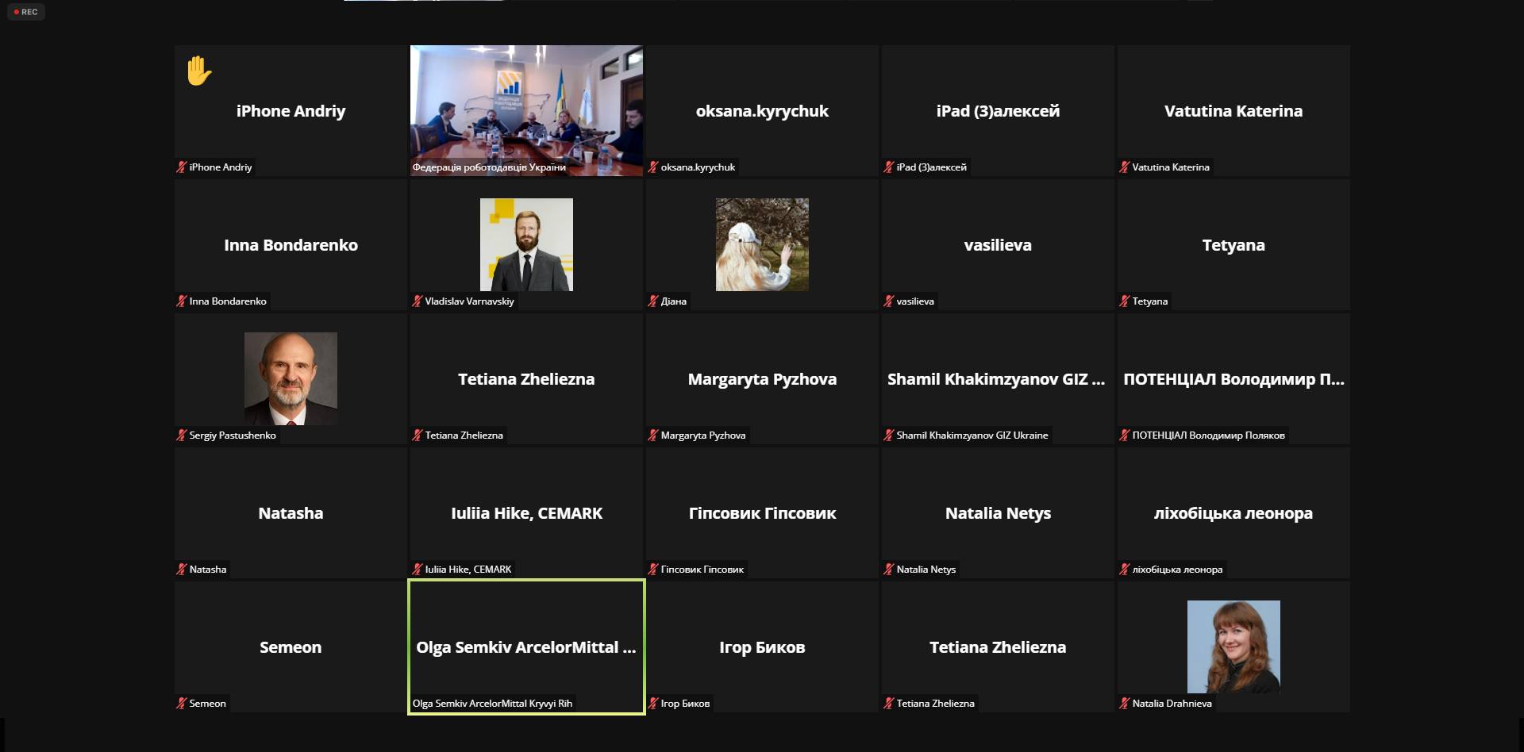Select the large Tetyana name in tile
Viewport: 1524px width, 752px height.
coord(1233,245)
